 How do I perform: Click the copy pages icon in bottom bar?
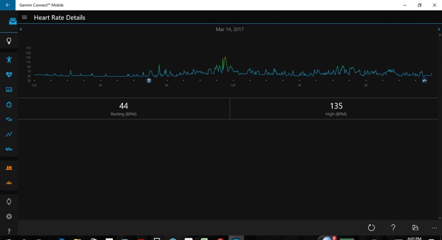(415, 228)
